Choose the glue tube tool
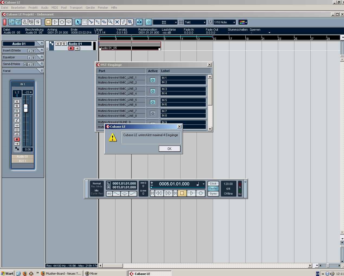Viewport: 344px width, 276px height. pos(98,22)
